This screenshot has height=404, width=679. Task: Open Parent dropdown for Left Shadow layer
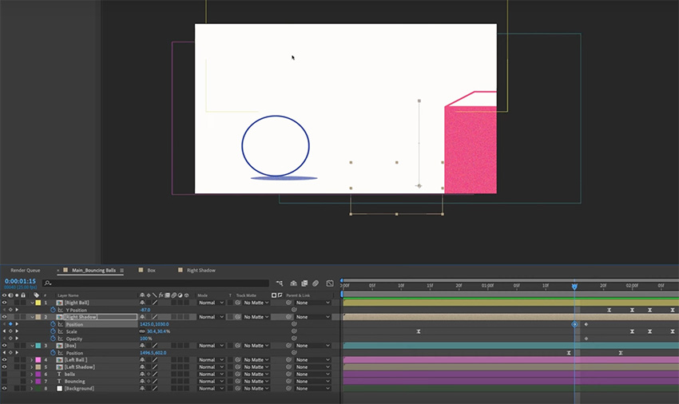click(312, 367)
